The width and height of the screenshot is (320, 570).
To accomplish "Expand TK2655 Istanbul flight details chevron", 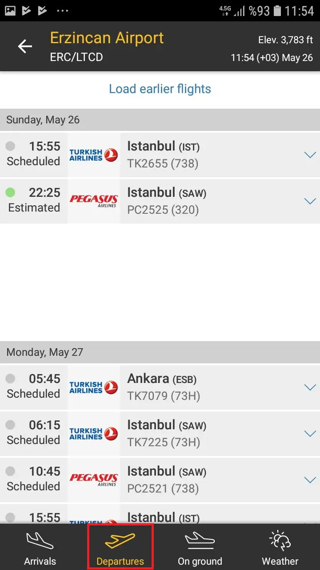I will 310,155.
